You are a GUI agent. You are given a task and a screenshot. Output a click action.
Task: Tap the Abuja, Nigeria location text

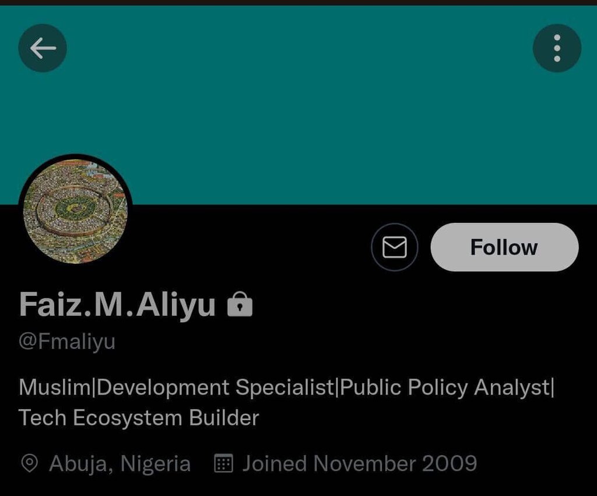click(120, 464)
